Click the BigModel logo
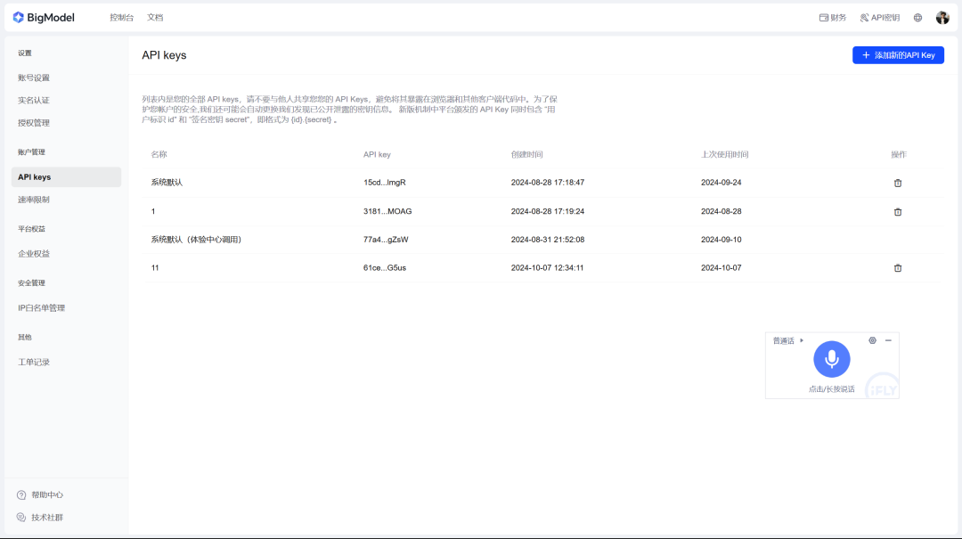 point(44,17)
